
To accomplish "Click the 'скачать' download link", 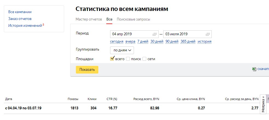I will pos(263,69).
